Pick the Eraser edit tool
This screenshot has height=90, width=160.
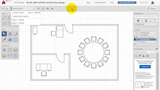coord(15,34)
